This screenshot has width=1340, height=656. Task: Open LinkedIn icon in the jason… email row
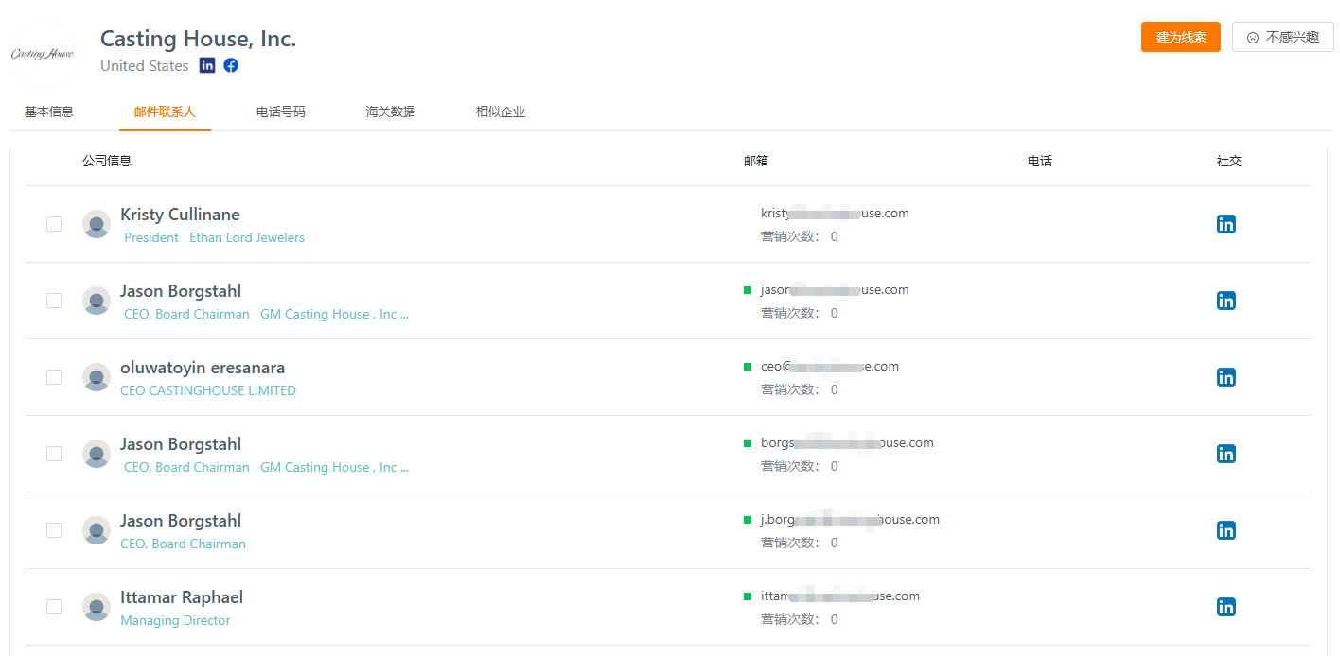(1226, 301)
